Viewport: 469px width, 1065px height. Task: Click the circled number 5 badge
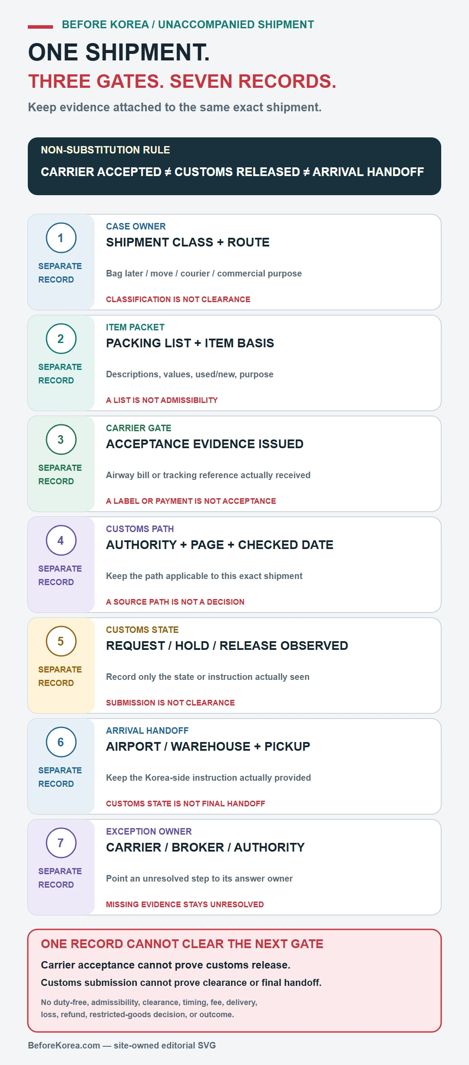click(x=61, y=641)
